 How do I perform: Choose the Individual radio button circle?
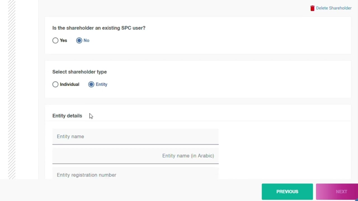click(x=55, y=84)
